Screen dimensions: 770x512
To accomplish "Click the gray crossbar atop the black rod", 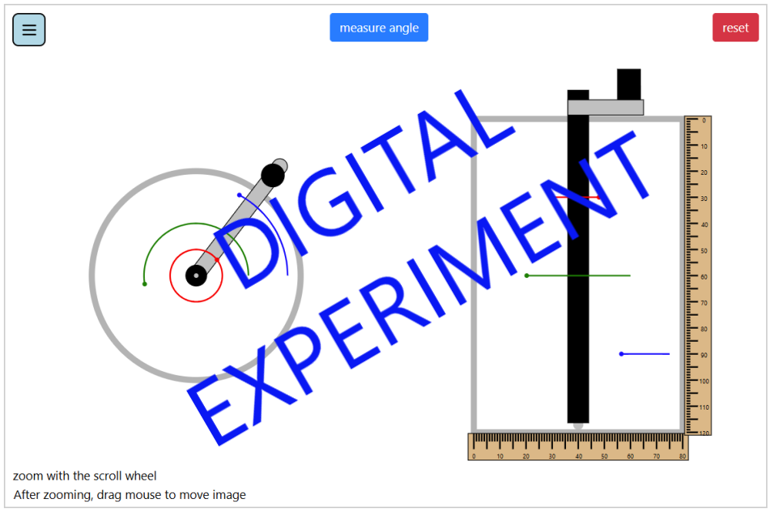I will pyautogui.click(x=605, y=108).
